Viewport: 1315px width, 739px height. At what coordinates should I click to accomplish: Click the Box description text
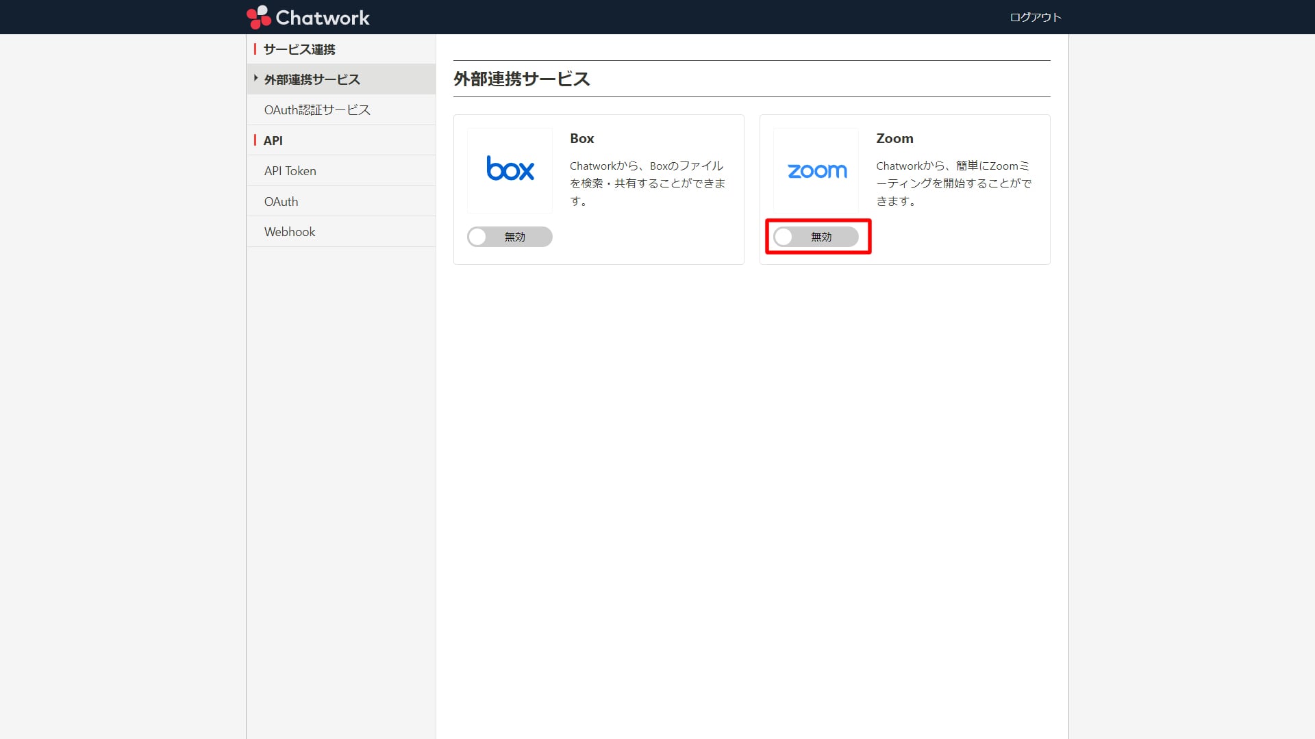click(x=647, y=183)
